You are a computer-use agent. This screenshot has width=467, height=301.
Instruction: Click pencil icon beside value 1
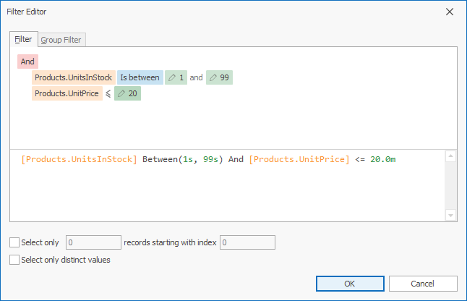(x=172, y=77)
